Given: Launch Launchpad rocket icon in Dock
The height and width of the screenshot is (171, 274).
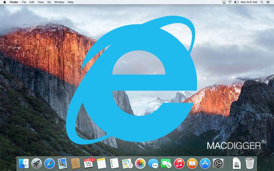Looking at the screenshot, I should pos(37,163).
